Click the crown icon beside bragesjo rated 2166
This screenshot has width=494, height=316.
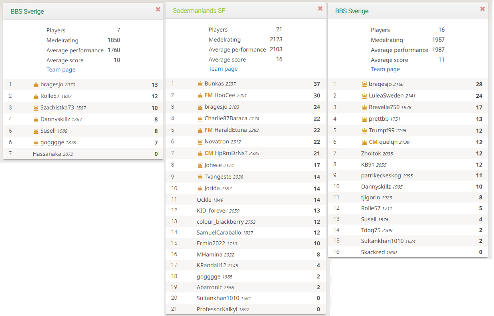364,84
